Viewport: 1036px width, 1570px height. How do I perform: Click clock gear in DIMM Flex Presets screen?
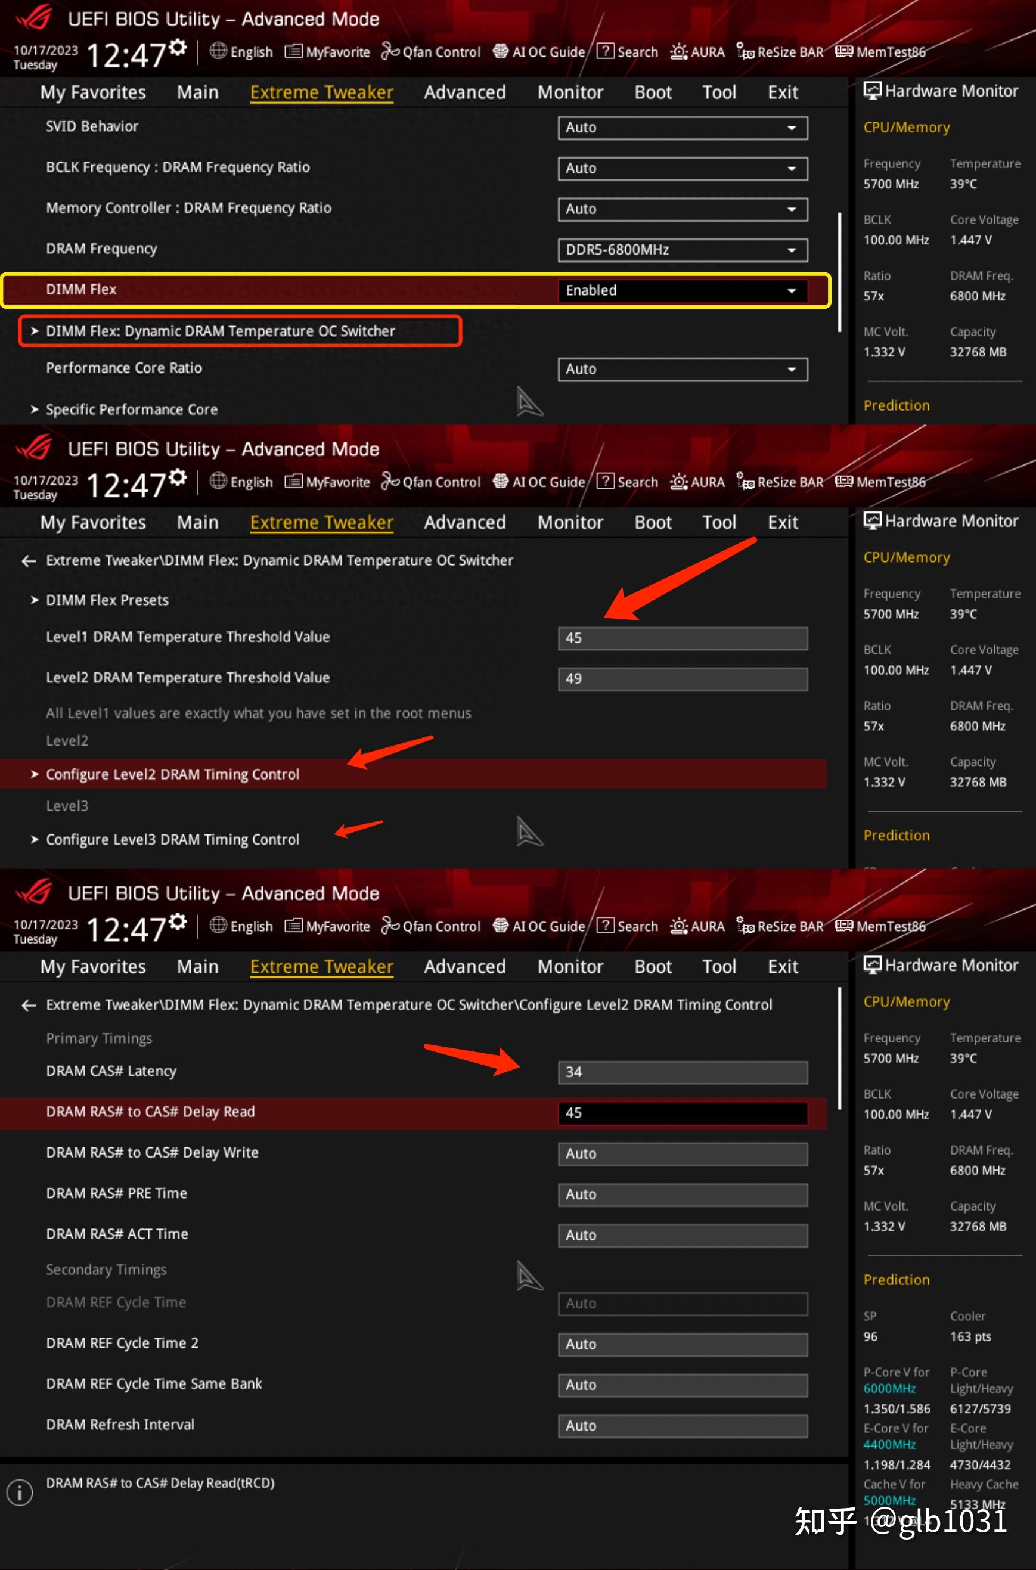pyautogui.click(x=177, y=477)
